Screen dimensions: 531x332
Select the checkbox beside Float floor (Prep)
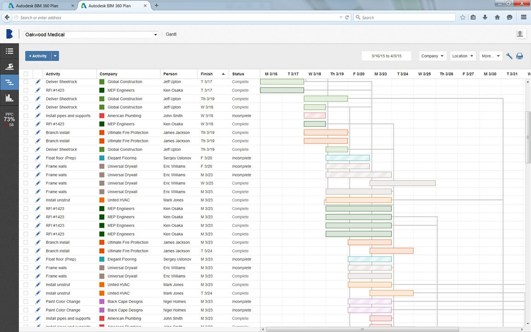pyautogui.click(x=25, y=158)
